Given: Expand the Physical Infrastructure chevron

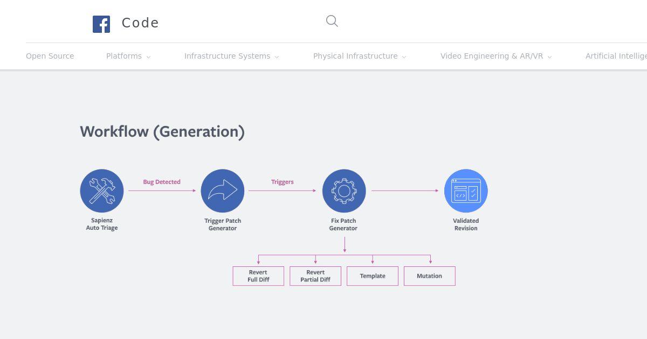Looking at the screenshot, I should point(404,57).
